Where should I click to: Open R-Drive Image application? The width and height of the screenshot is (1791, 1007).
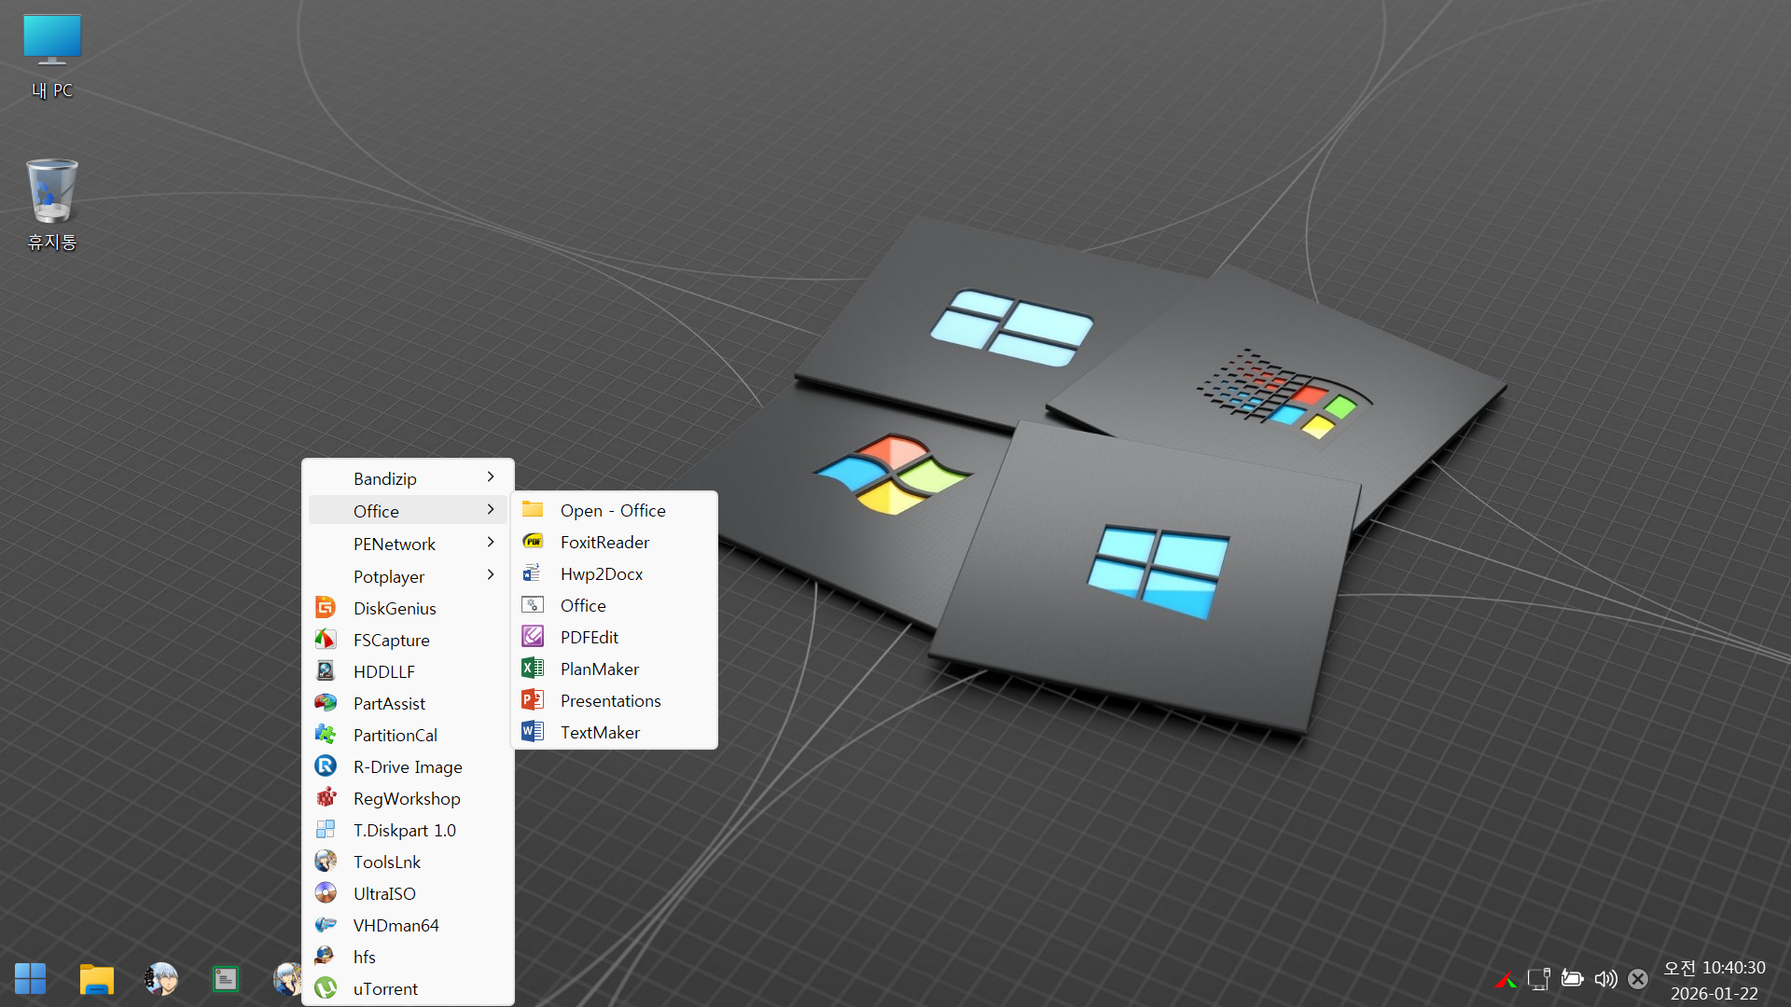pyautogui.click(x=407, y=766)
